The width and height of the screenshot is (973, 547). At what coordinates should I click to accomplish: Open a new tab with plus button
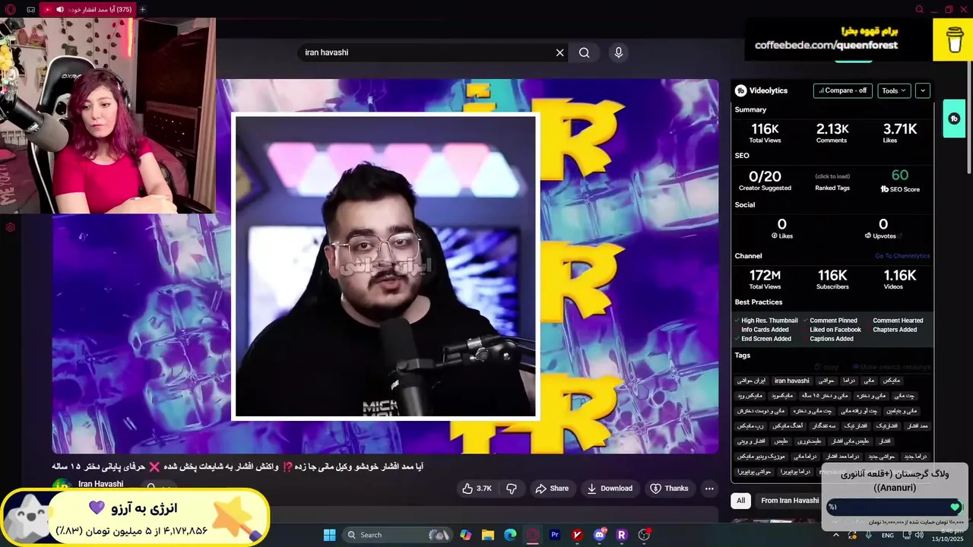(x=142, y=9)
